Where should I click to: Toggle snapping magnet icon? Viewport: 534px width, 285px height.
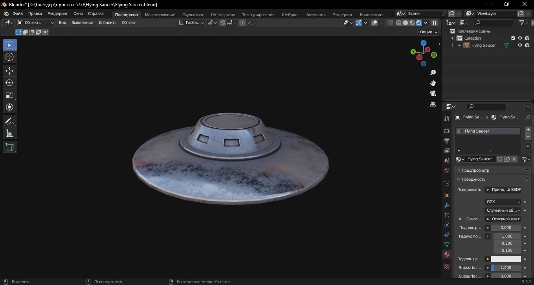[x=223, y=23]
